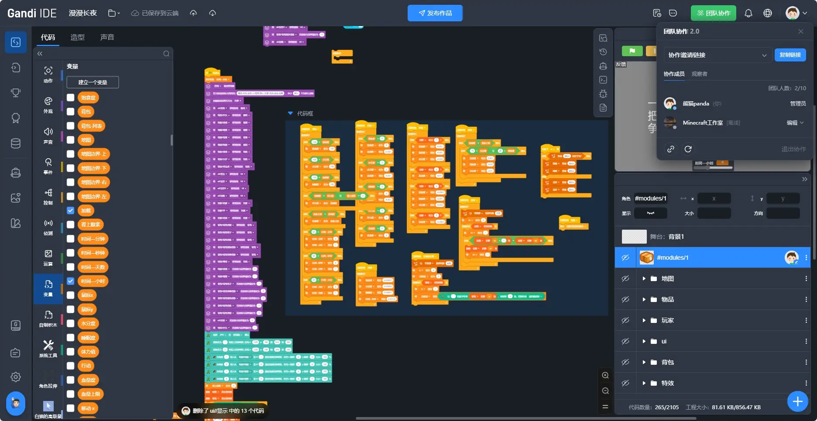Open 编辑 role dropdown for Minecraft工作室
The width and height of the screenshot is (817, 421).
tap(795, 123)
